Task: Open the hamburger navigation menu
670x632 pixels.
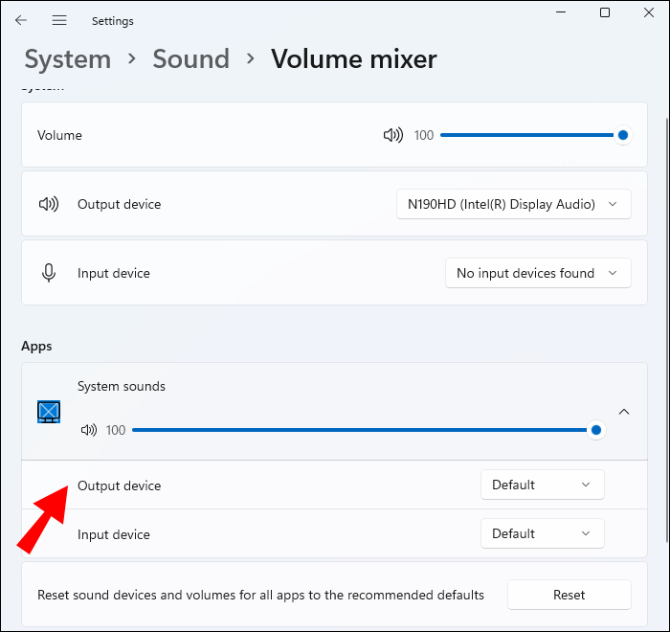Action: click(x=59, y=20)
